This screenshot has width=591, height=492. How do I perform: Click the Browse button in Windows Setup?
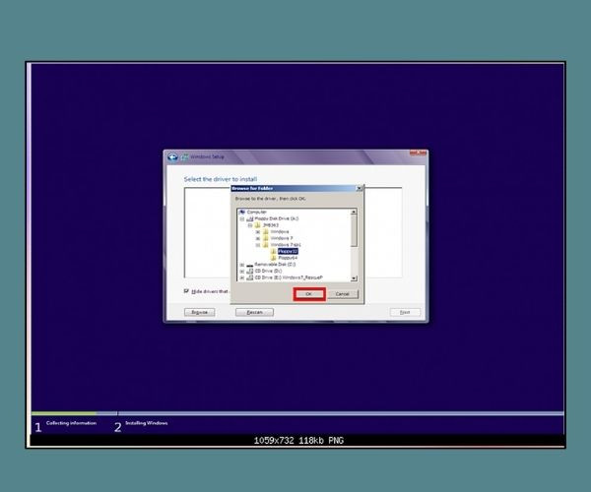[199, 312]
